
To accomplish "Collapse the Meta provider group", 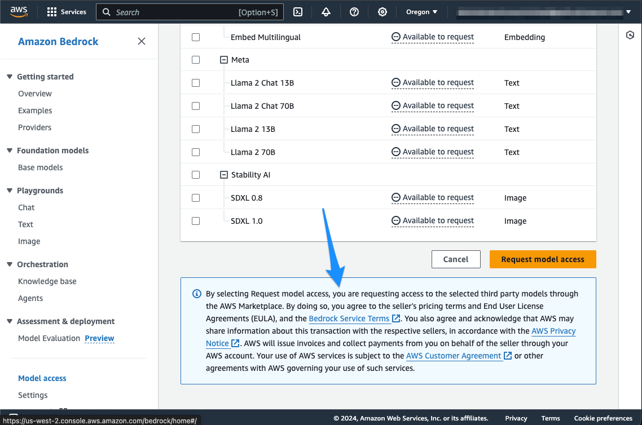I will point(224,60).
